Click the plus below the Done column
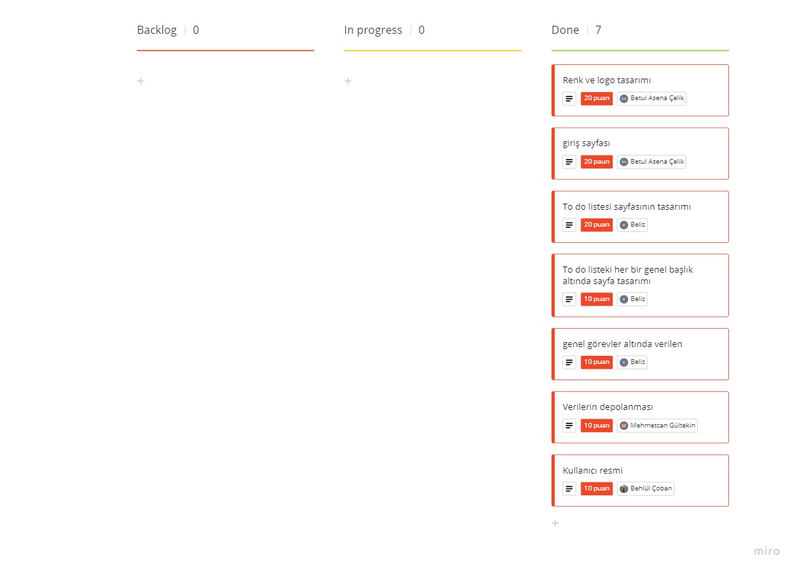The image size is (798, 573). click(555, 523)
